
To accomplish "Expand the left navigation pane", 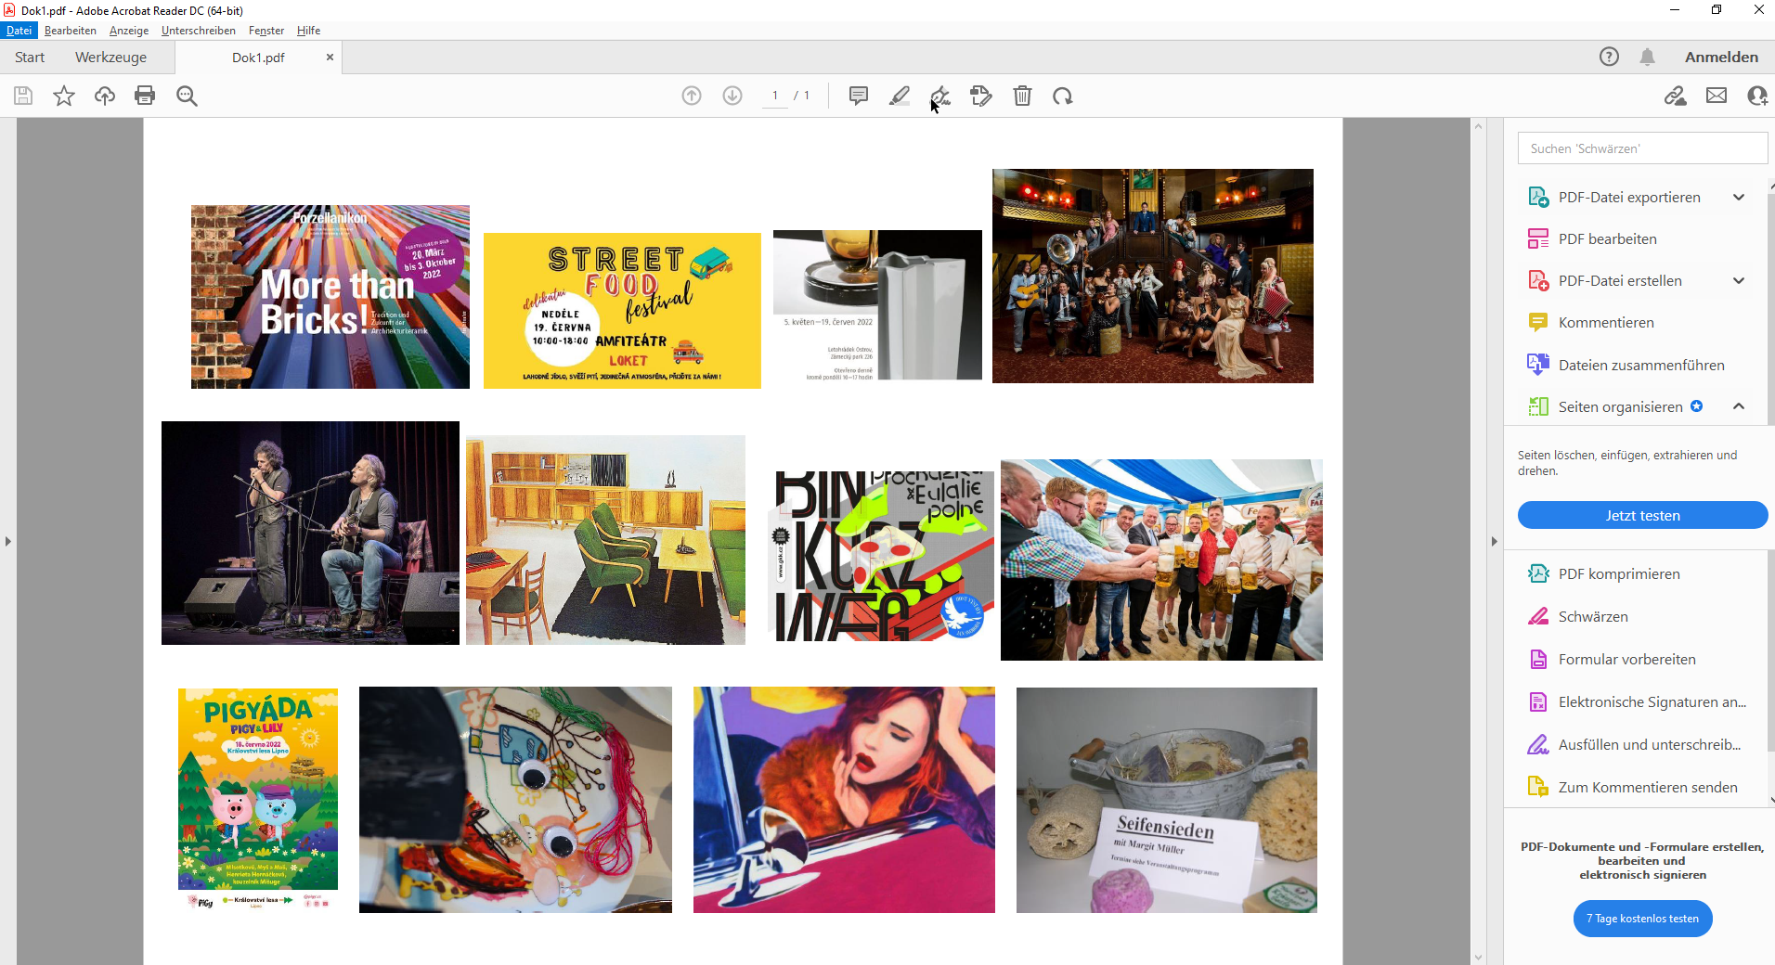I will [x=8, y=541].
